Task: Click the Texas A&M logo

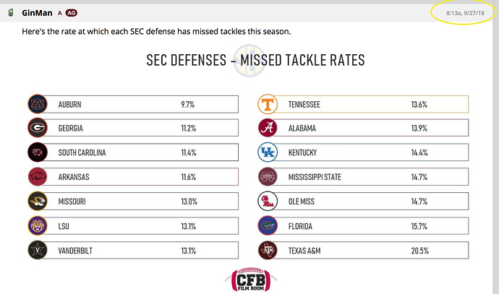Action: pos(268,250)
